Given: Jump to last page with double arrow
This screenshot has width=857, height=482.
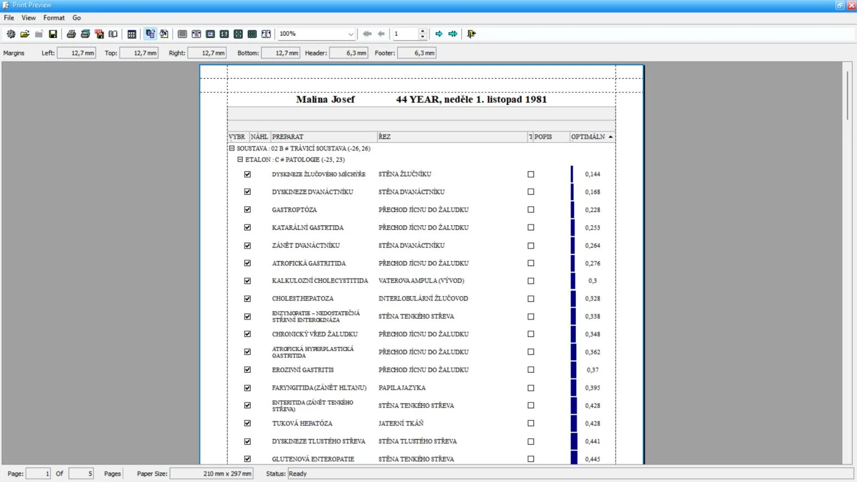Looking at the screenshot, I should [453, 34].
